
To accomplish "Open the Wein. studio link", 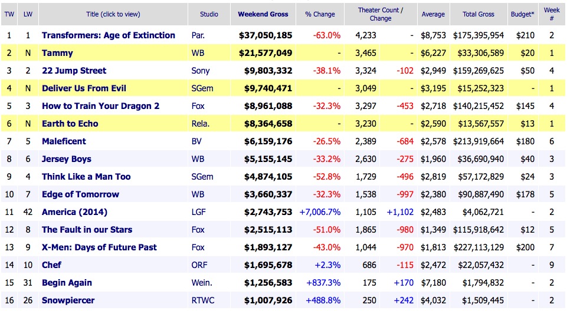I will [x=202, y=283].
